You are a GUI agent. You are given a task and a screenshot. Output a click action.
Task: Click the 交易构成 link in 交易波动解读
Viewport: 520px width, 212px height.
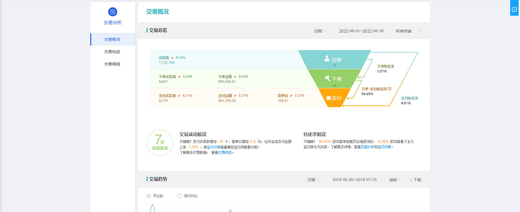tap(225, 152)
